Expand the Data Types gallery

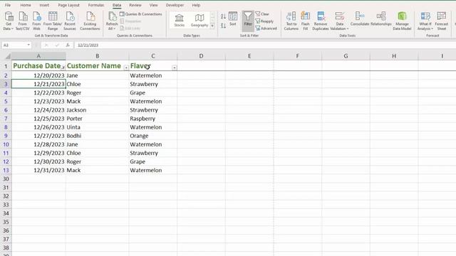tap(212, 26)
